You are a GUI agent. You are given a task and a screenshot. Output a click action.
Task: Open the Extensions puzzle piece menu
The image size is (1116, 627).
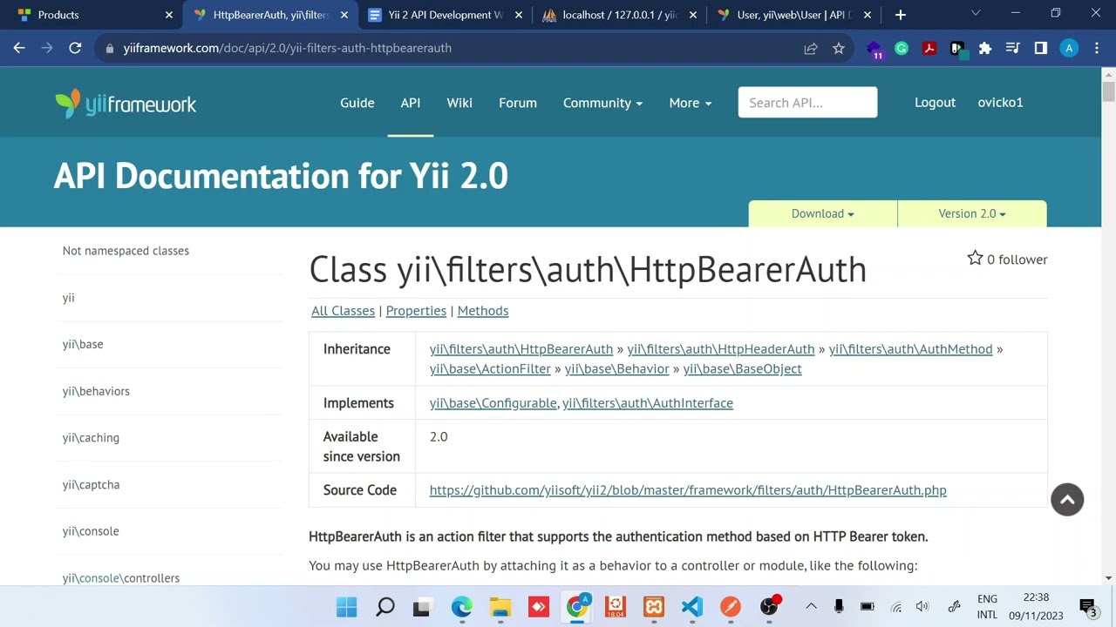coord(985,49)
